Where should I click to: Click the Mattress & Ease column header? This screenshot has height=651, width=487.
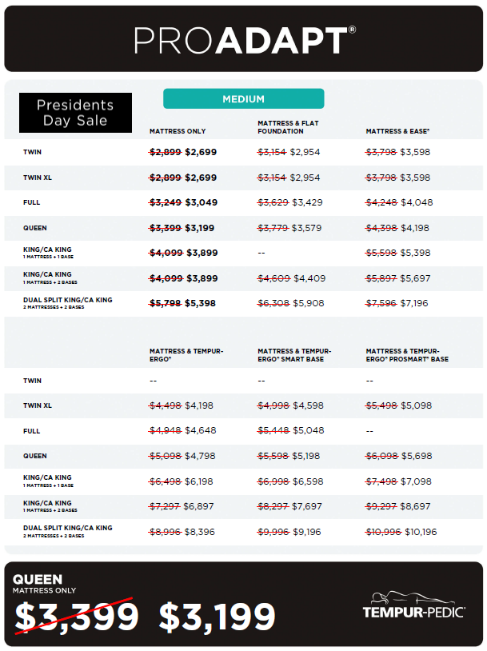396,131
